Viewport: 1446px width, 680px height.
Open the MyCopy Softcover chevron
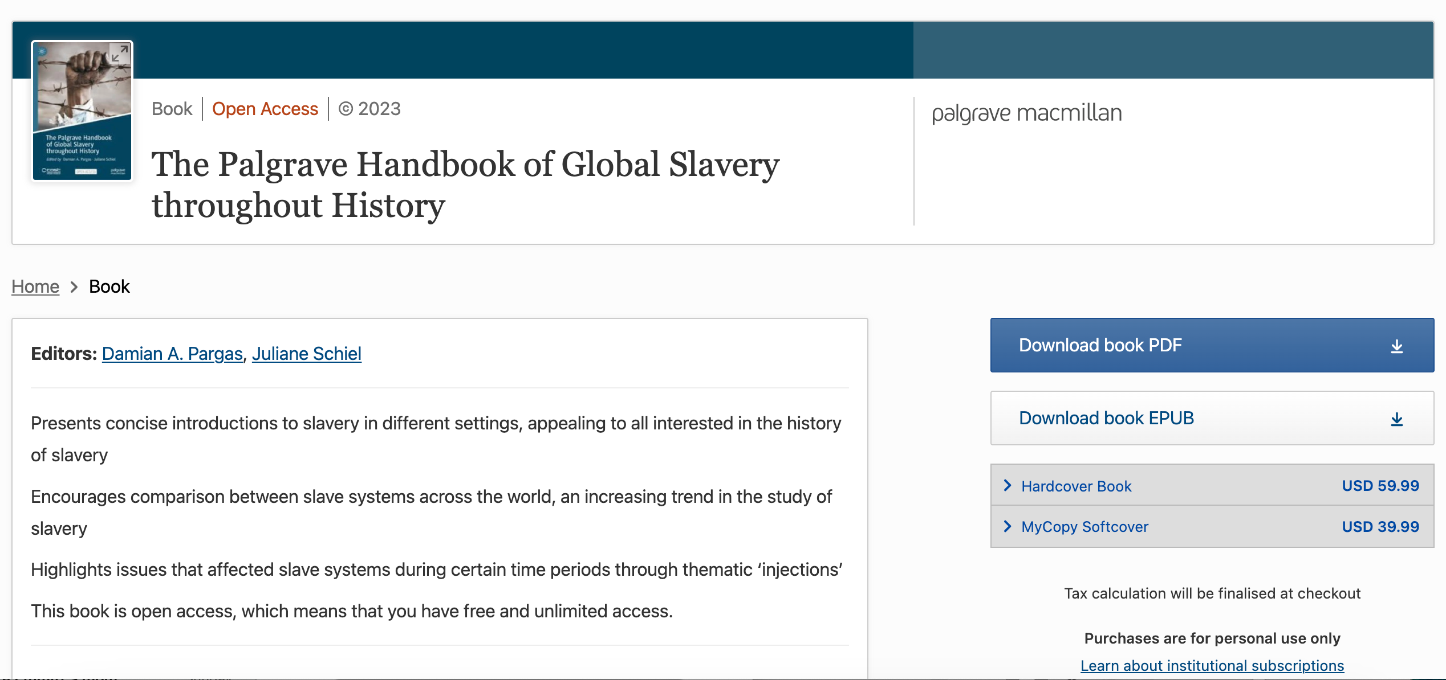point(1008,526)
